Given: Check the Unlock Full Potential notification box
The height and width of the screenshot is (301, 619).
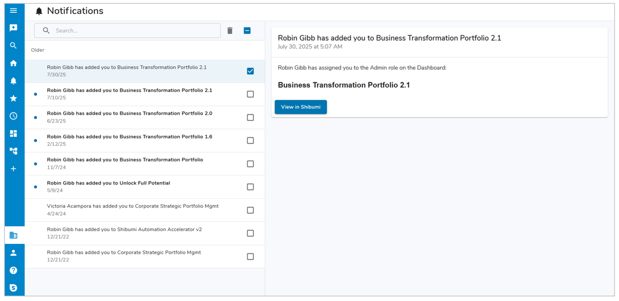Looking at the screenshot, I should click(250, 187).
